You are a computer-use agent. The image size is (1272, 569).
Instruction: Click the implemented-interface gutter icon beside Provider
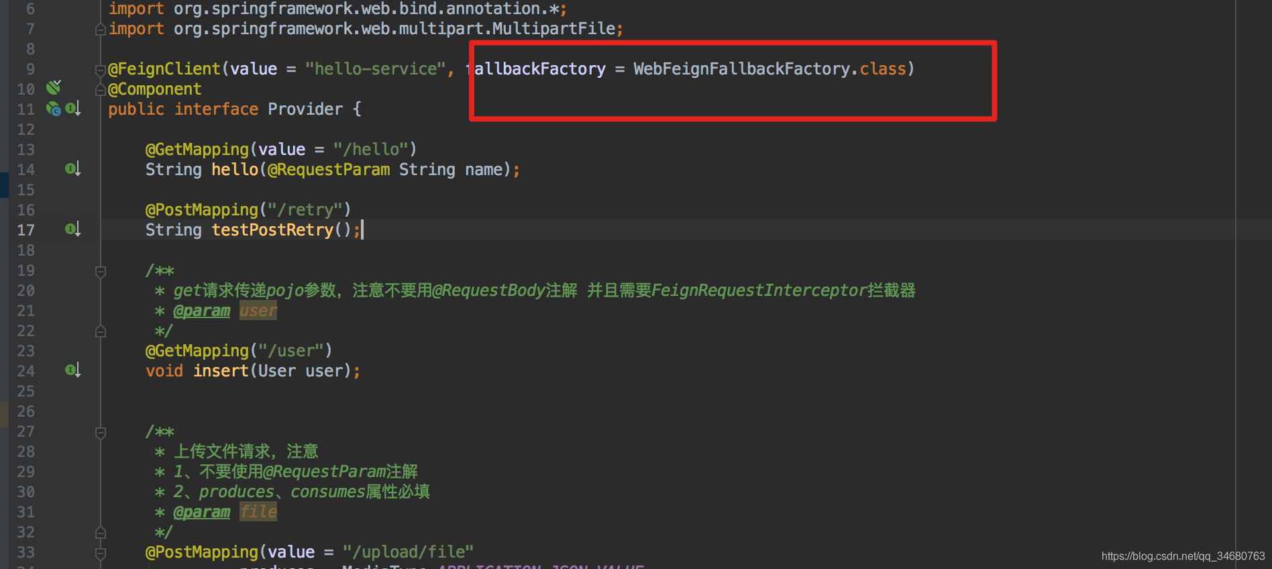click(73, 109)
